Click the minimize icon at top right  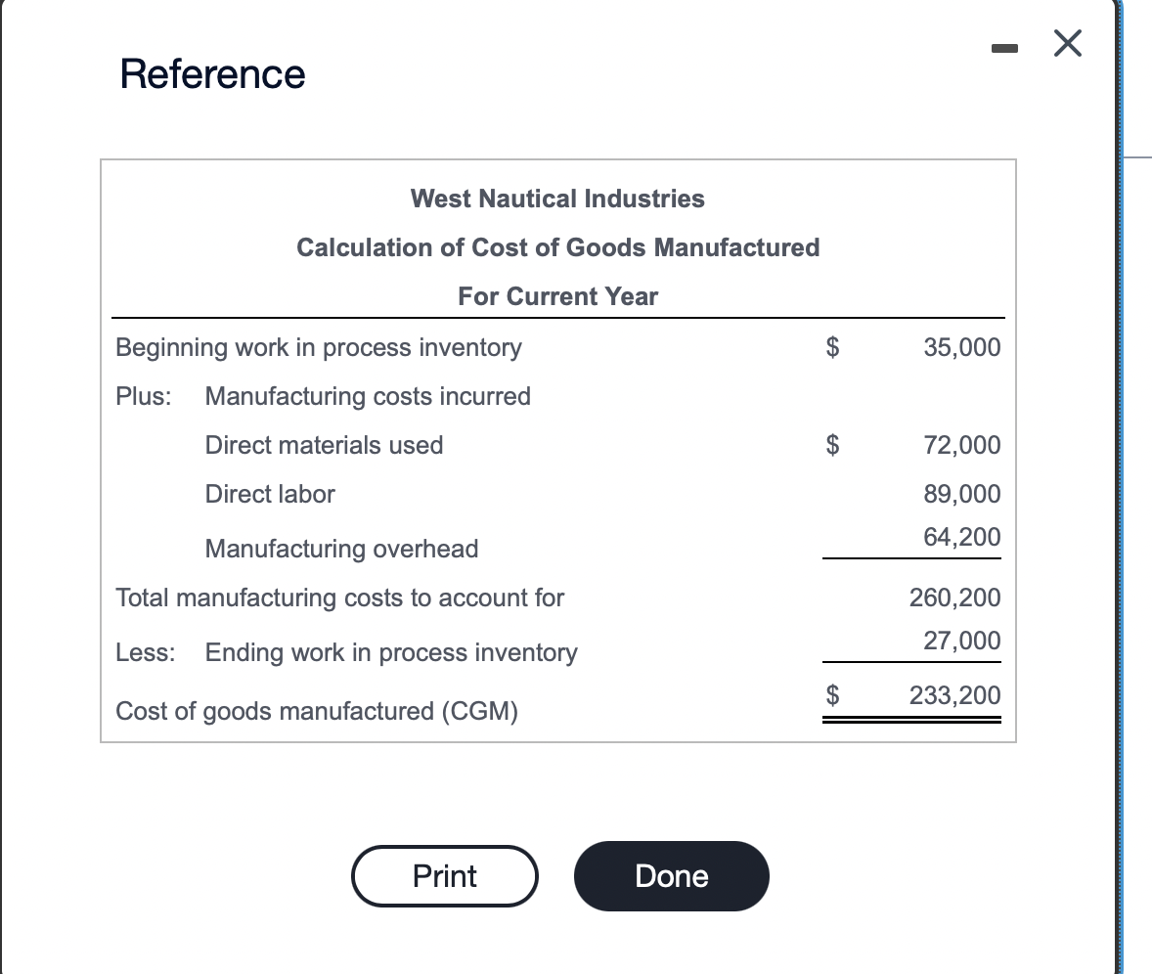[1004, 45]
